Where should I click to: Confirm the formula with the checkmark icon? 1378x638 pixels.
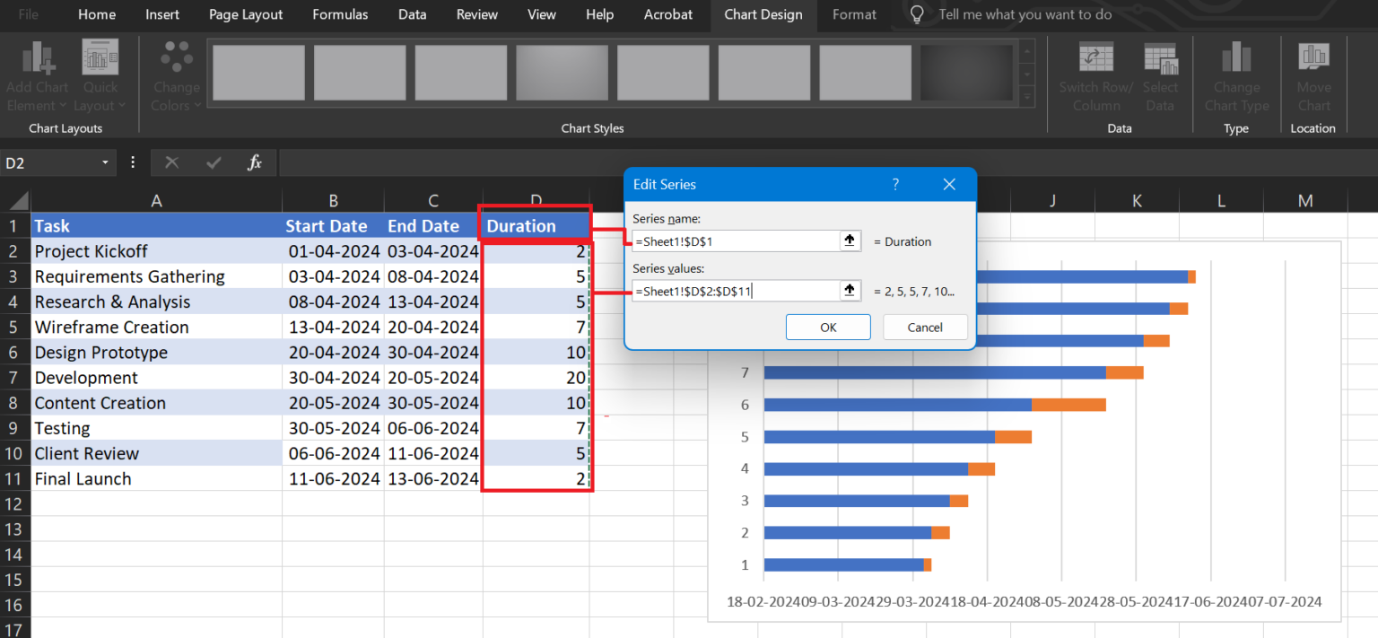213,162
